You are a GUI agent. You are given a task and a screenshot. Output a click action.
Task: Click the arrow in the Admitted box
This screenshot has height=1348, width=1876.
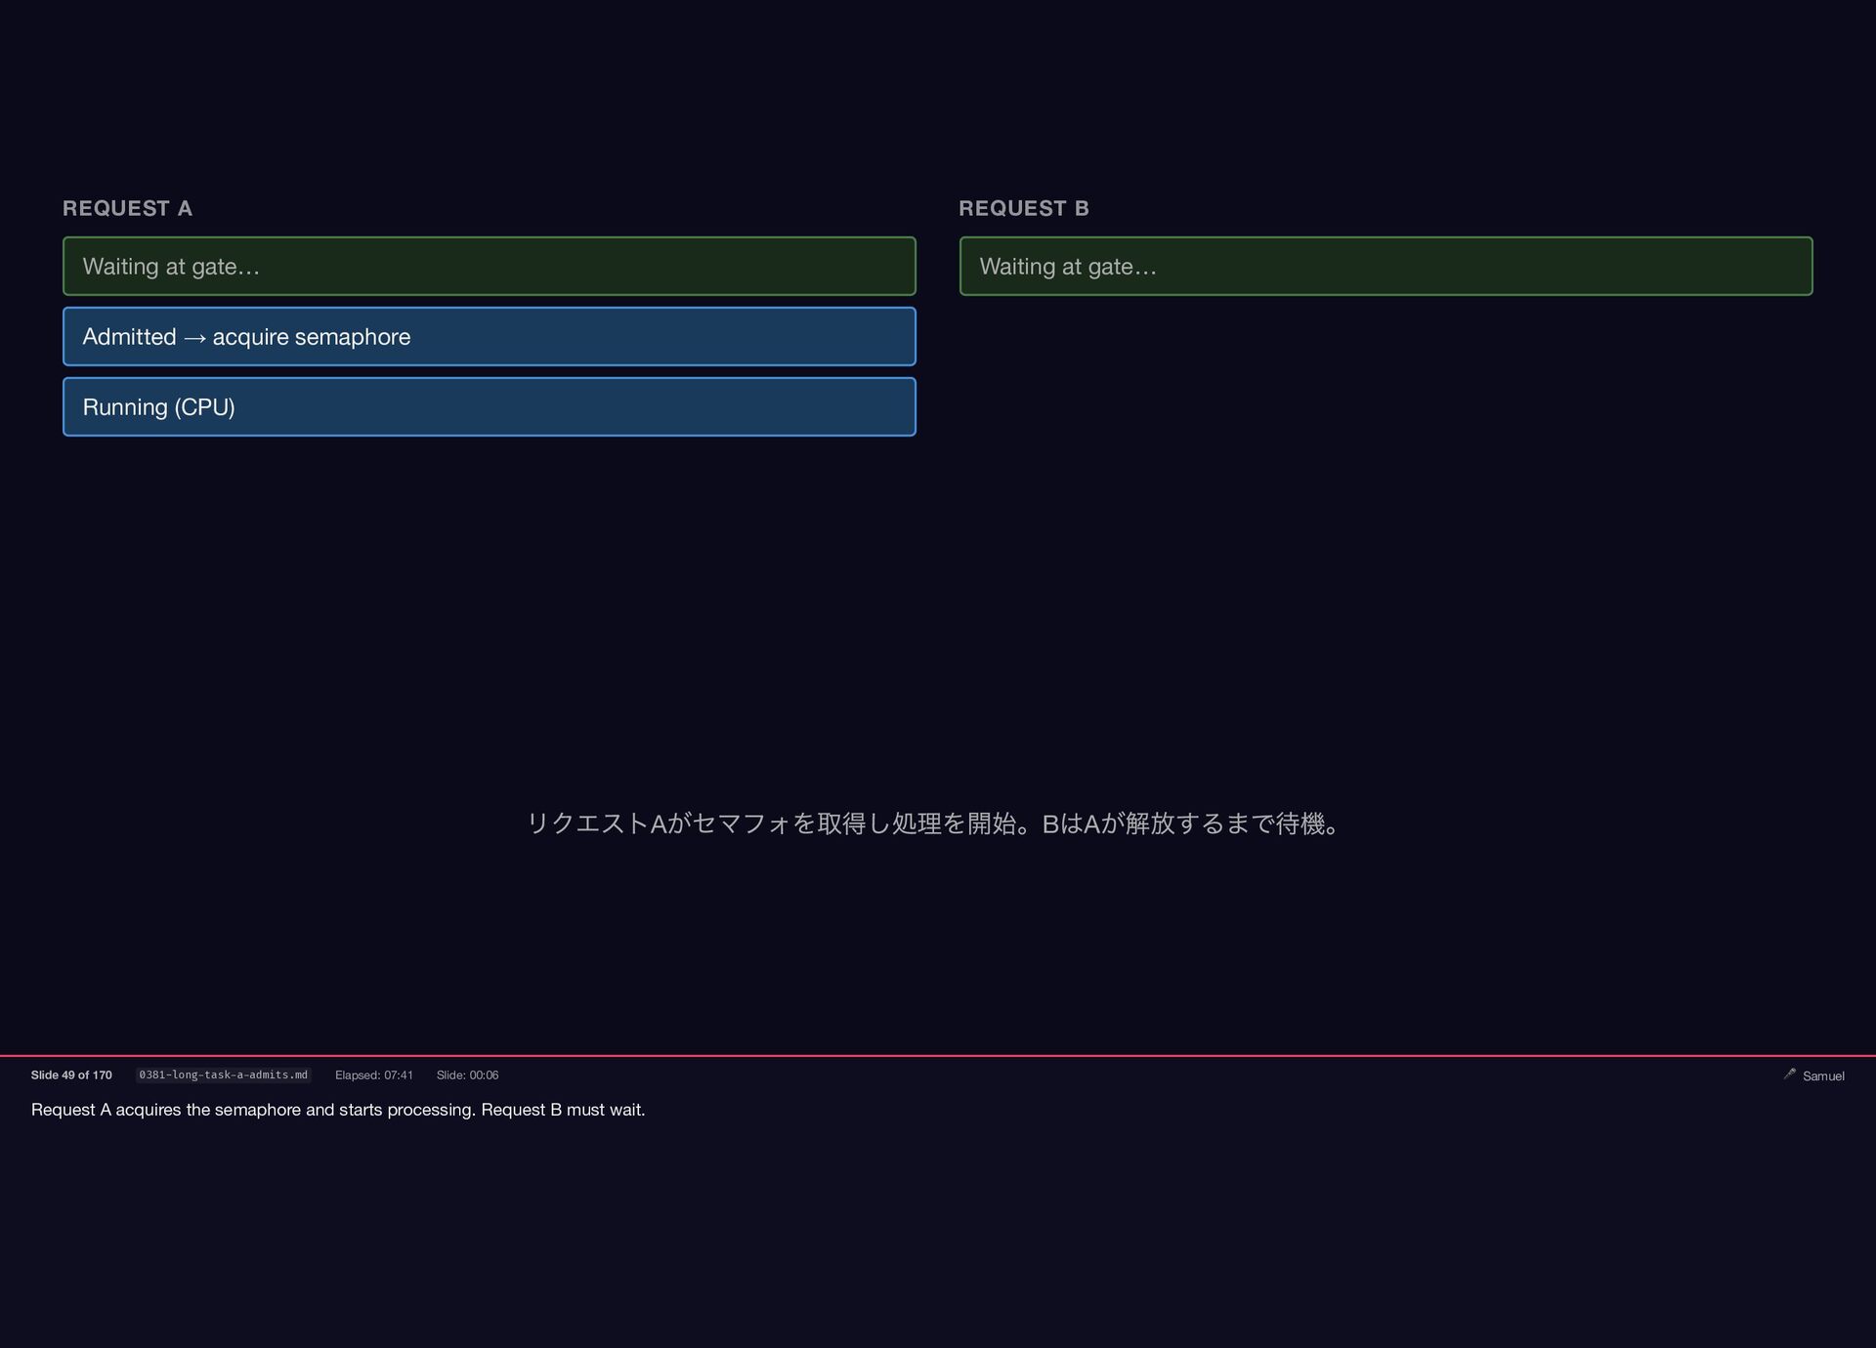pyautogui.click(x=194, y=338)
